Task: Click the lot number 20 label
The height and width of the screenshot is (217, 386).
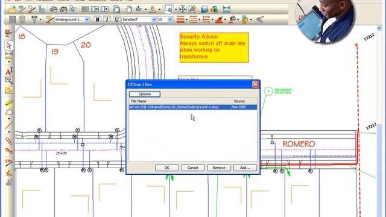Action: point(86,45)
